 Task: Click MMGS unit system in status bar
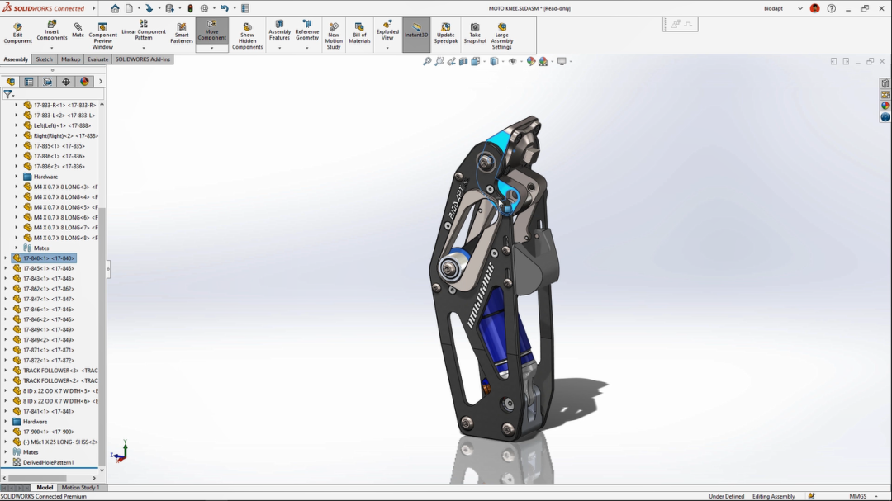(x=858, y=496)
